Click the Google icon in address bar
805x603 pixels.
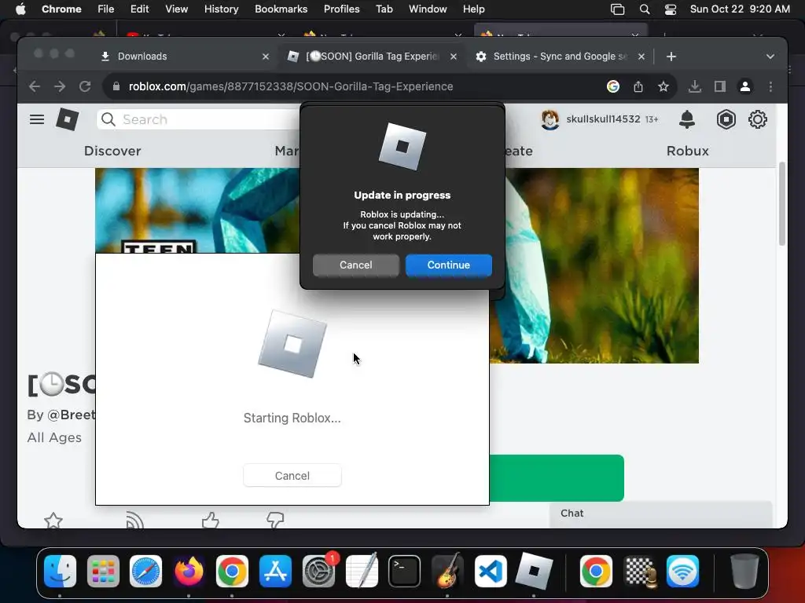[612, 86]
